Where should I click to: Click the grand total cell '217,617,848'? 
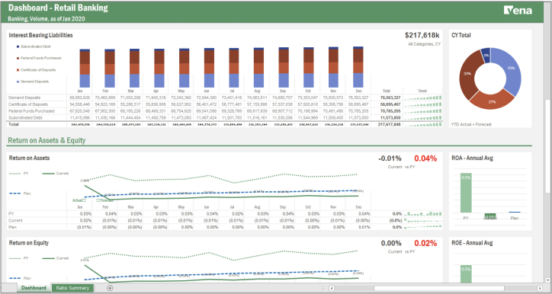pos(389,124)
